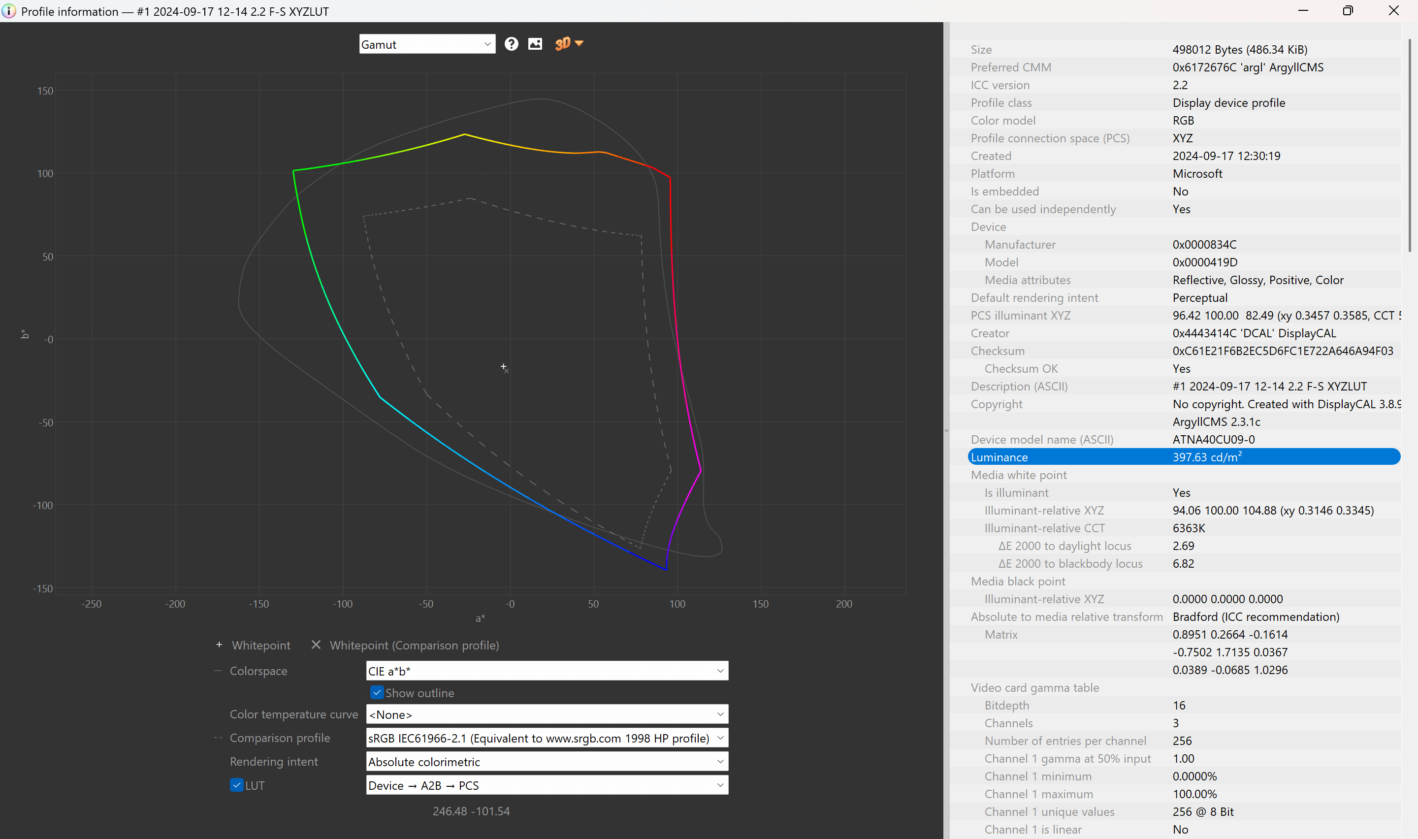
Task: Open the Colorspace CIE a*b* dropdown
Action: 547,671
